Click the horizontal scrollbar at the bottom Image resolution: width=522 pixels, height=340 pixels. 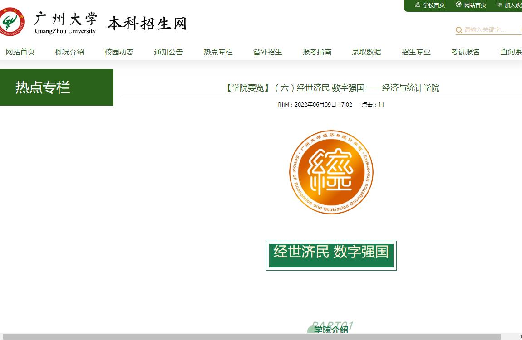[251, 336]
